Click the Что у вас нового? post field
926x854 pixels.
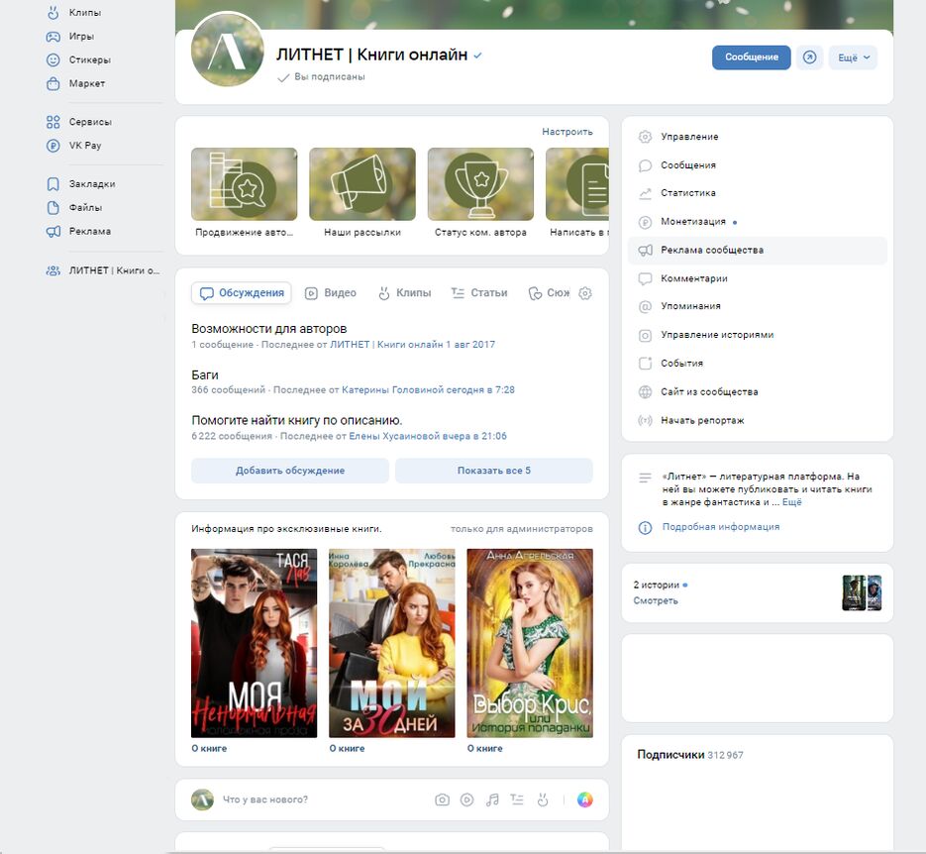click(x=265, y=800)
